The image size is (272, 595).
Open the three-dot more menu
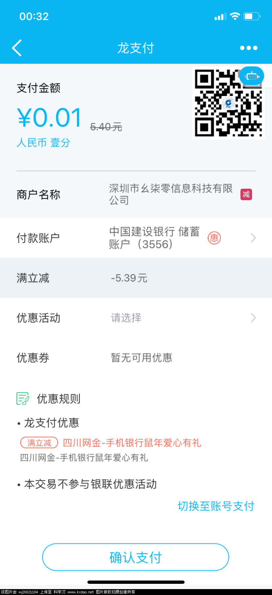[249, 48]
